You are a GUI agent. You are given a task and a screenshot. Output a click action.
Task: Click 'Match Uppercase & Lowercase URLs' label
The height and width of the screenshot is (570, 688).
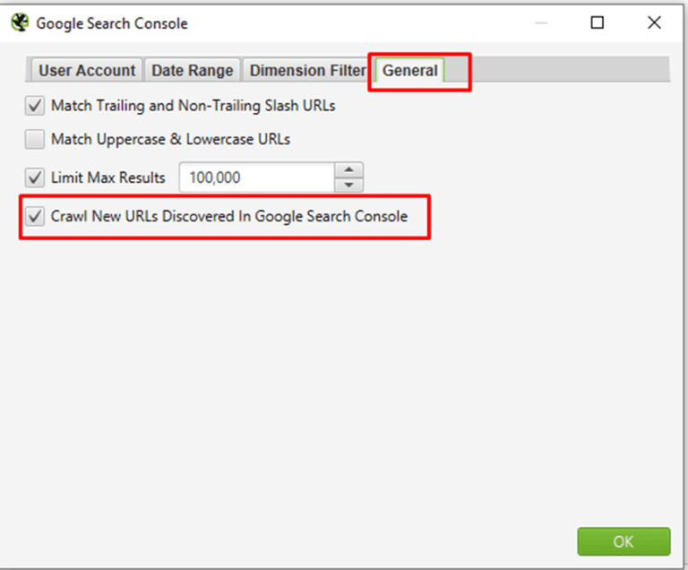coord(171,139)
